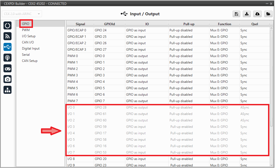Screen dimensions: 275x168
Task: Click the cloud download icon
Action: pos(257,14)
